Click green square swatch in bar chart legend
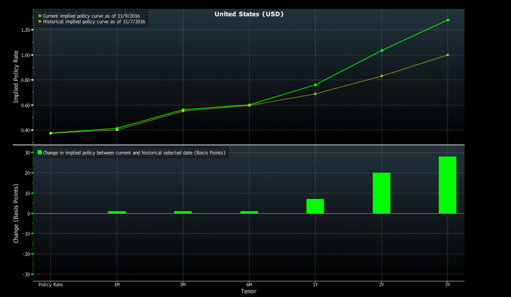Screen dimensions: 511x297 pyautogui.click(x=40, y=152)
